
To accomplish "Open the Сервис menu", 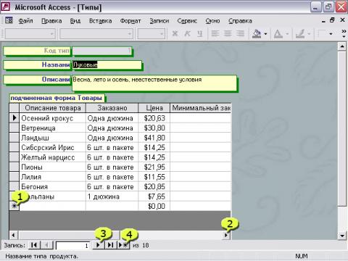I will point(187,21).
